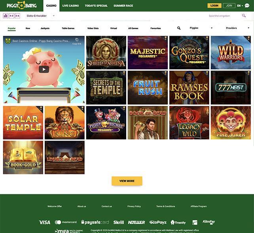Click trophy icon on Majestic Megaways tile
Viewport: 254px width, 233px height.
point(165,38)
